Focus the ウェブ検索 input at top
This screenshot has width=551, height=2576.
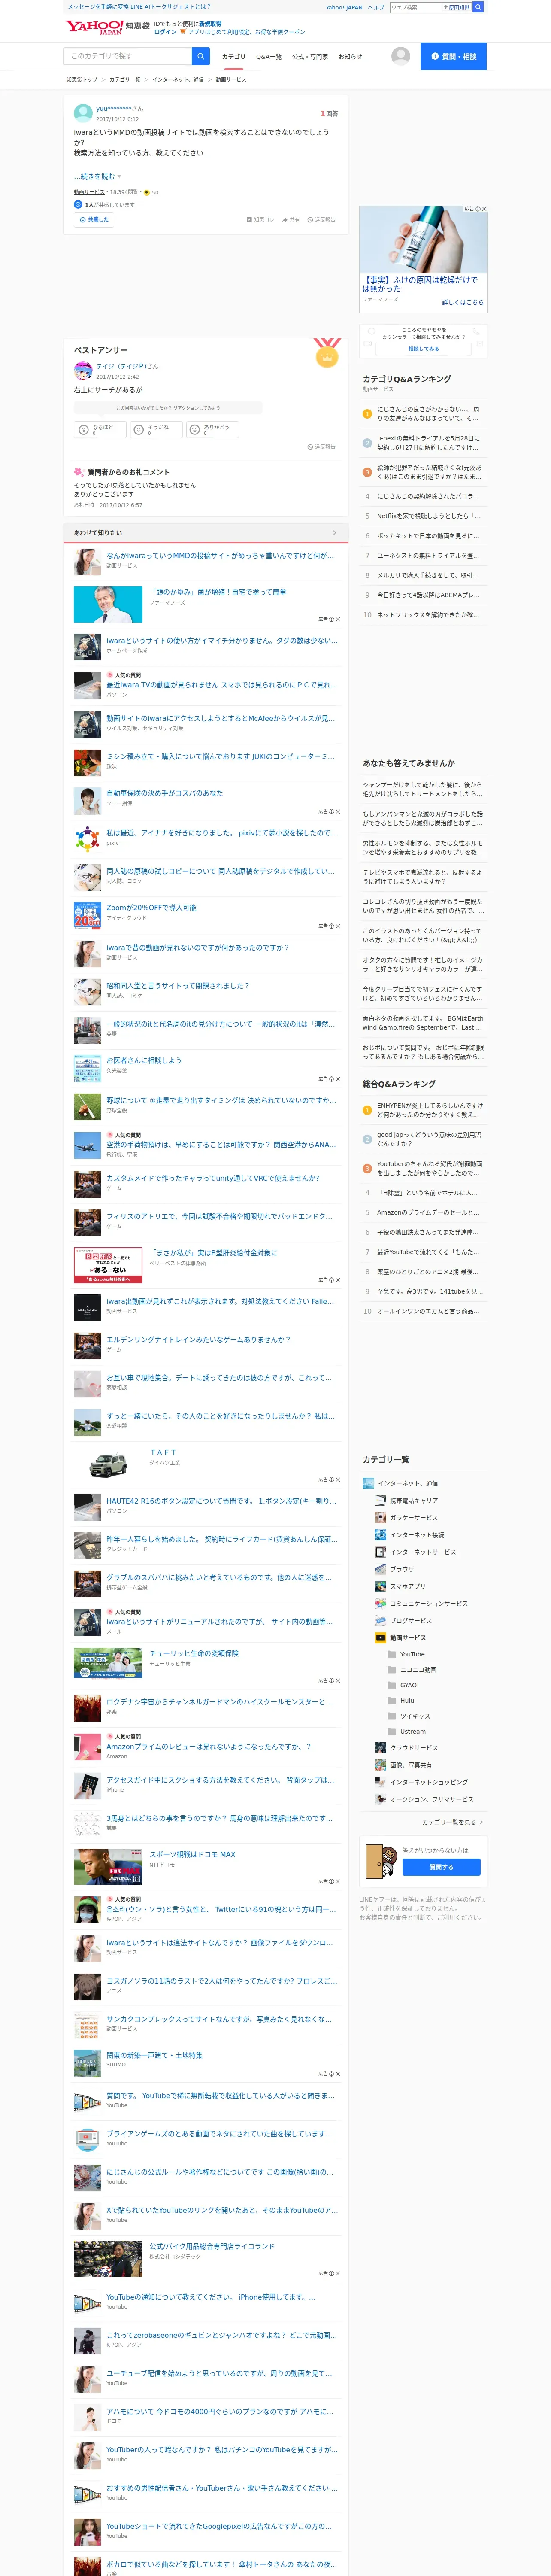coord(415,7)
